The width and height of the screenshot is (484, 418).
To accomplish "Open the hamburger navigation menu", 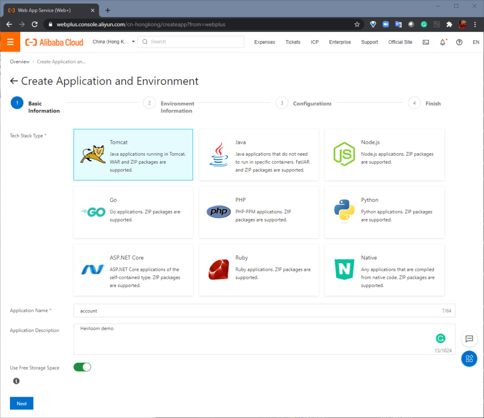I will coord(10,42).
